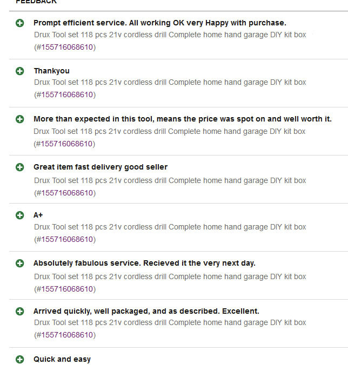Click the "Quick and easy" feedback comment text

[62, 359]
